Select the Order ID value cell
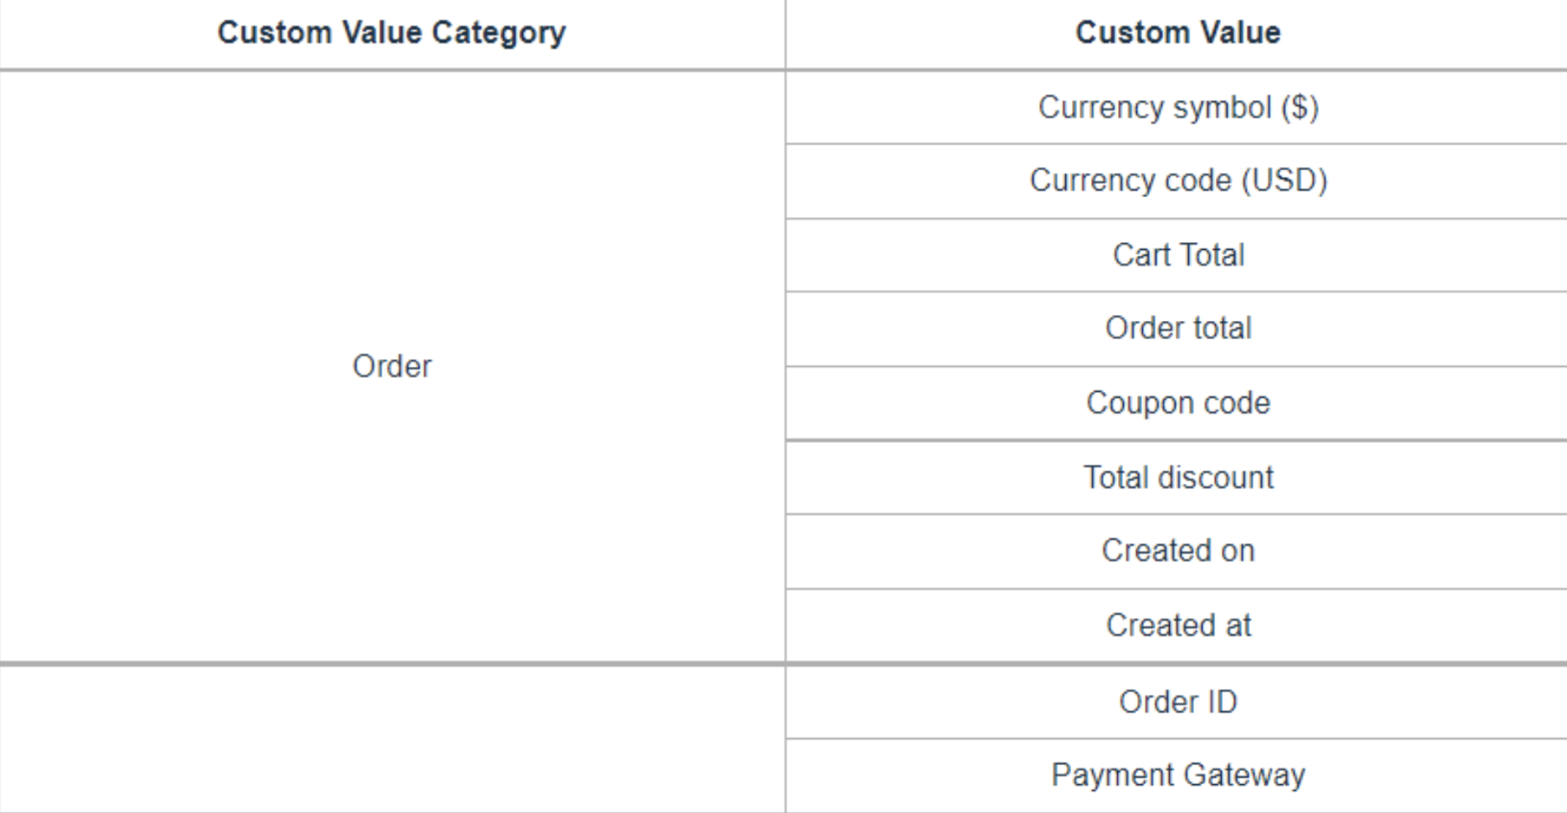This screenshot has width=1567, height=813. coord(1178,702)
